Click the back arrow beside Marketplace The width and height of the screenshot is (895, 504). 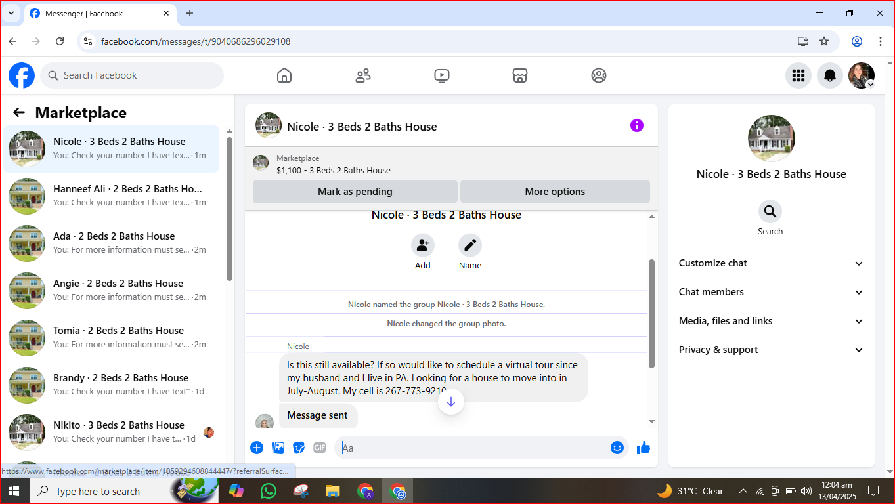pos(19,113)
